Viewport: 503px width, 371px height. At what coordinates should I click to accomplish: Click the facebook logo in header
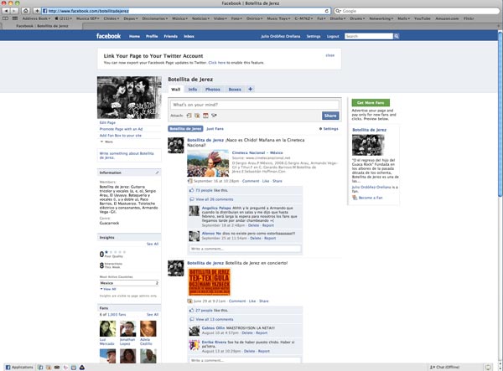point(108,36)
